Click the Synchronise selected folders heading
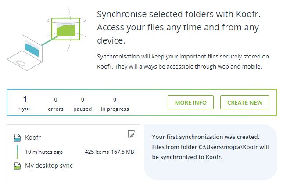The image size is (283, 196). (179, 27)
